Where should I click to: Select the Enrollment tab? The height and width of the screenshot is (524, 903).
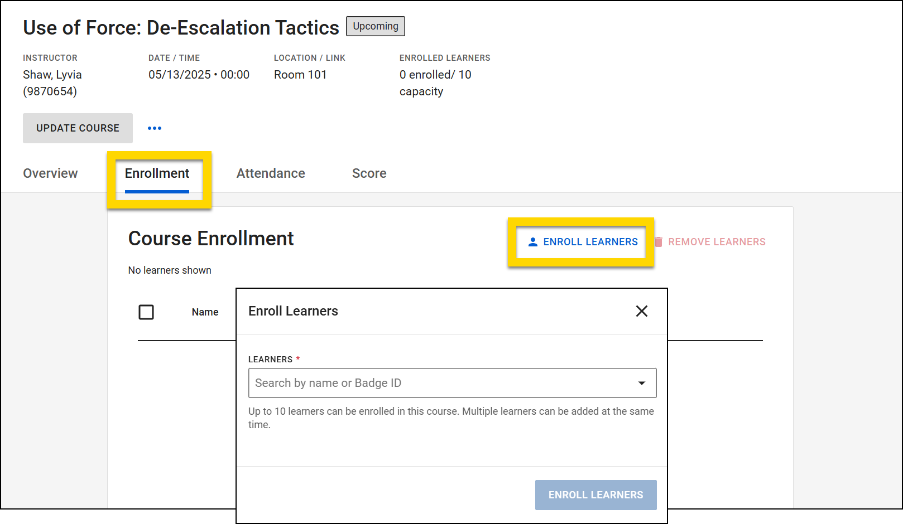(x=157, y=173)
